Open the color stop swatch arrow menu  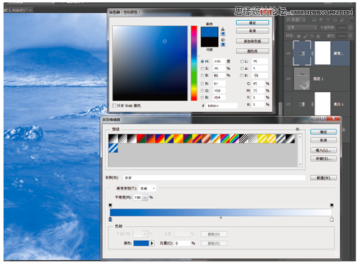(152, 243)
